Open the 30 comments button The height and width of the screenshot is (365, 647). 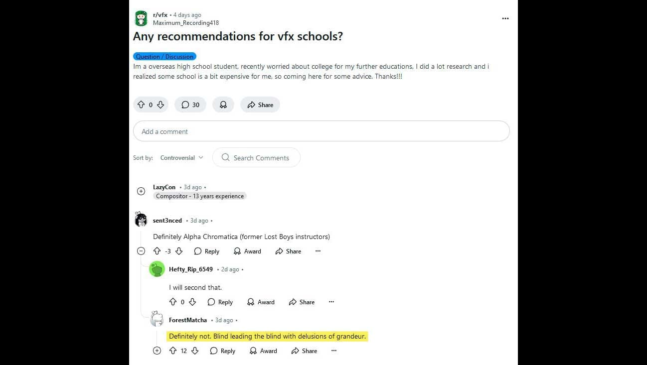coord(190,105)
